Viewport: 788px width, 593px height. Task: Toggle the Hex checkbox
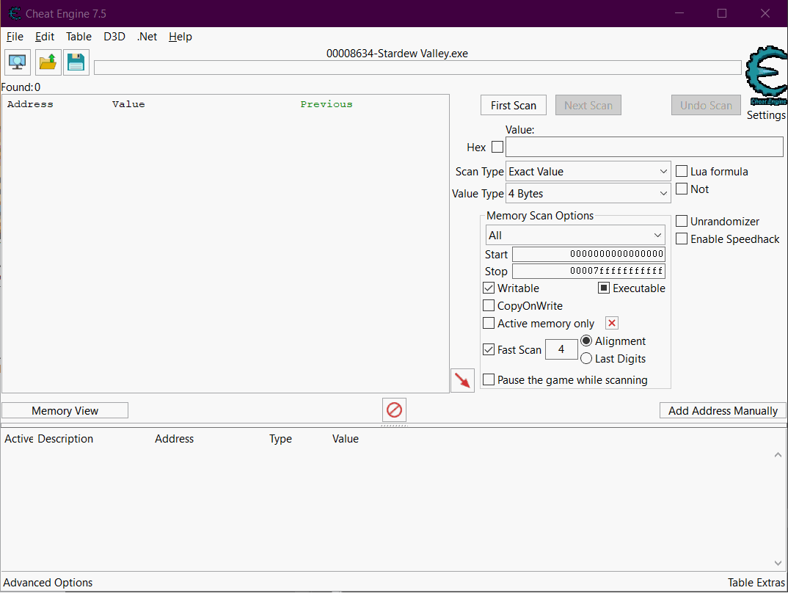497,147
